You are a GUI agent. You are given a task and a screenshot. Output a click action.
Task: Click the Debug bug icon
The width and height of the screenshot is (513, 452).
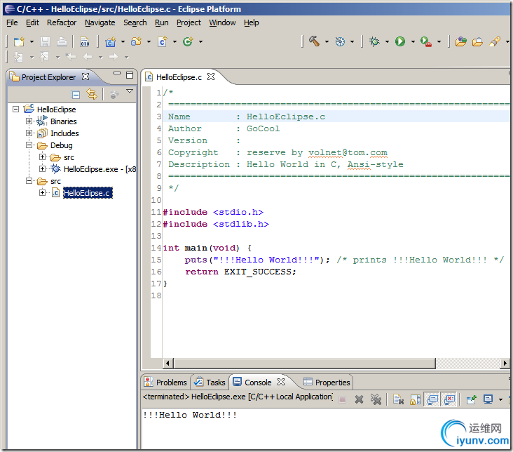[374, 41]
